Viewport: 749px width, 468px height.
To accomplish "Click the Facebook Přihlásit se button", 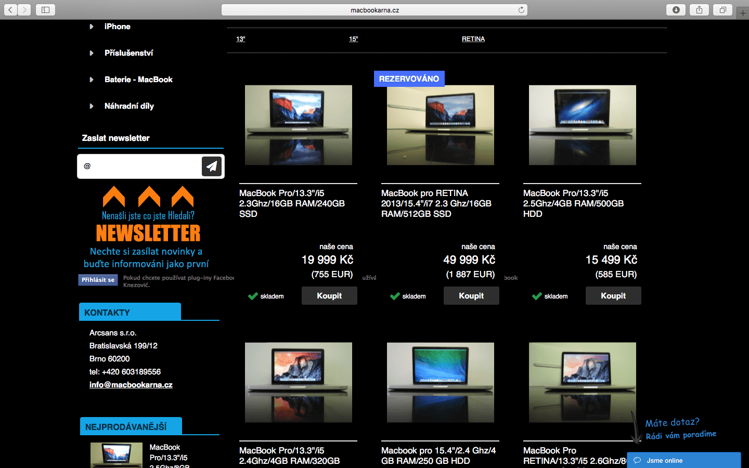I will pos(98,280).
